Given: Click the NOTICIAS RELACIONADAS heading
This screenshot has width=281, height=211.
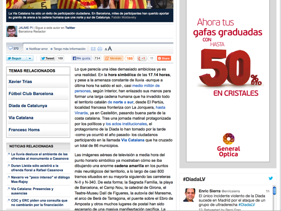Looking at the screenshot, I should point(31,146).
